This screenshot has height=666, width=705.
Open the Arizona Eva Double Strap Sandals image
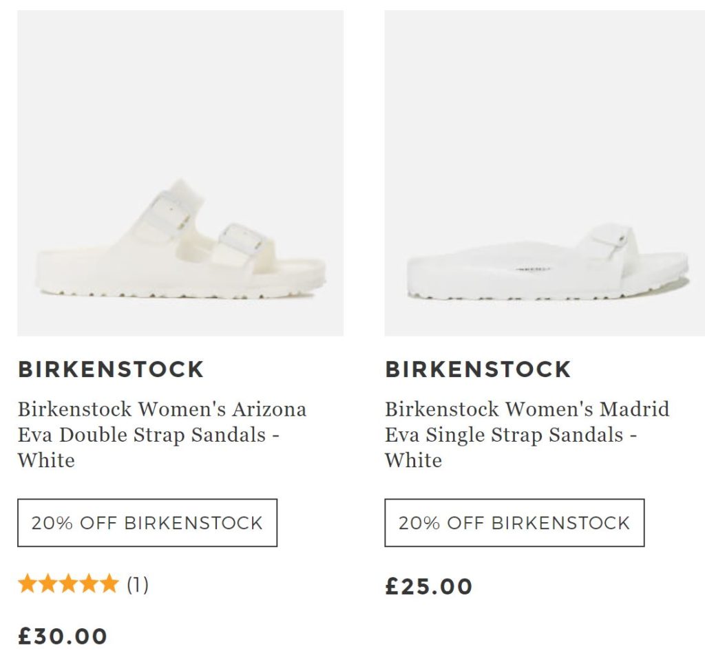coord(180,173)
